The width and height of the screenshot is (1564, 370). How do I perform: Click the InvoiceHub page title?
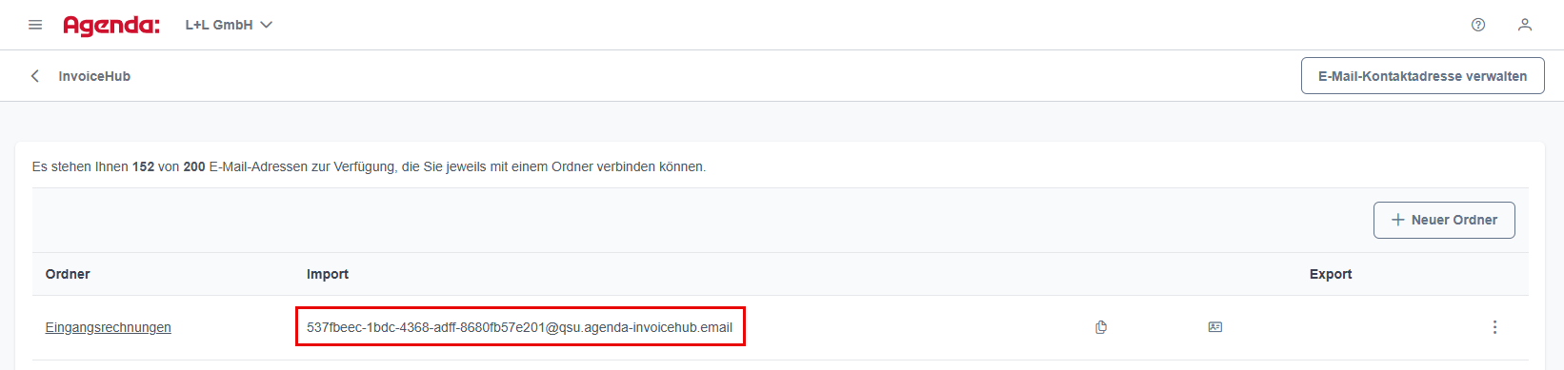(94, 76)
